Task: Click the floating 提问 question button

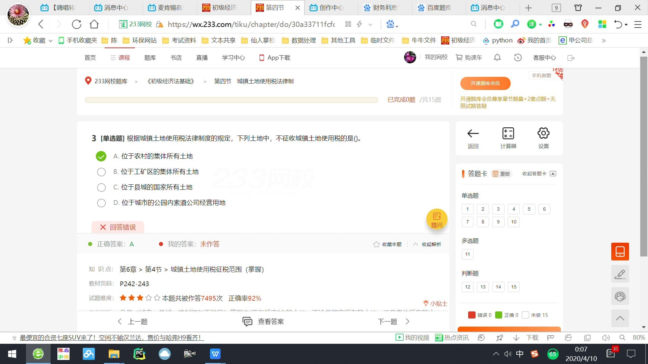Action: pos(437,219)
